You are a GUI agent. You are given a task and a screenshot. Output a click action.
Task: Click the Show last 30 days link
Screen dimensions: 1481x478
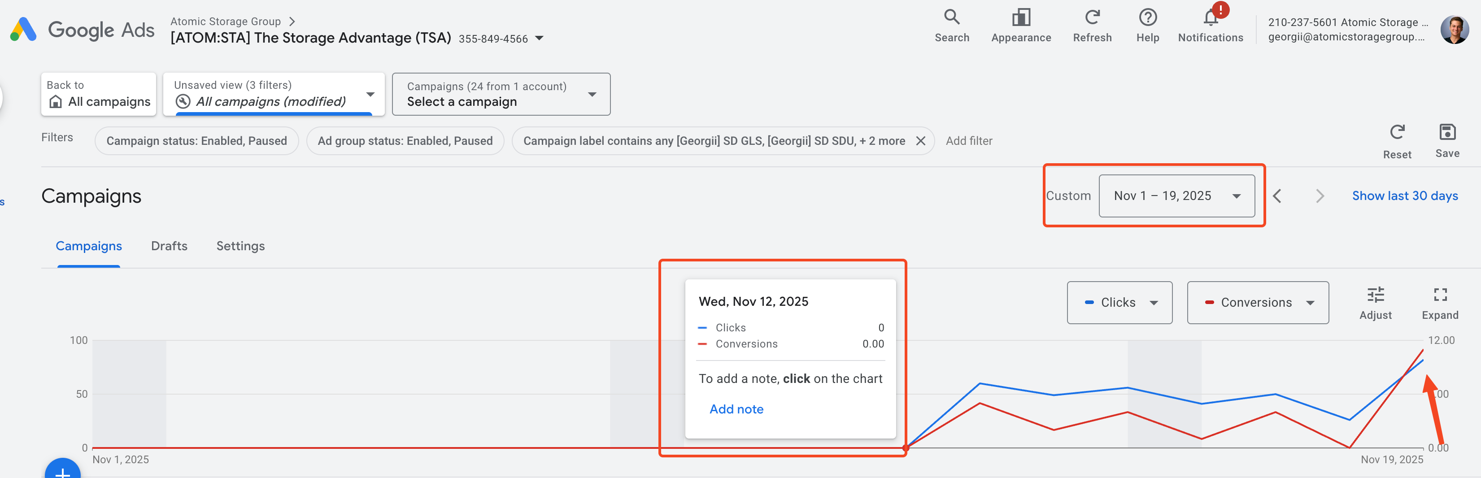coord(1404,196)
